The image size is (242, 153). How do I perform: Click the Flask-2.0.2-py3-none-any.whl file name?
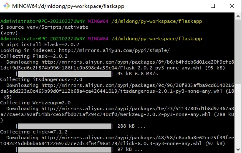(161, 68)
